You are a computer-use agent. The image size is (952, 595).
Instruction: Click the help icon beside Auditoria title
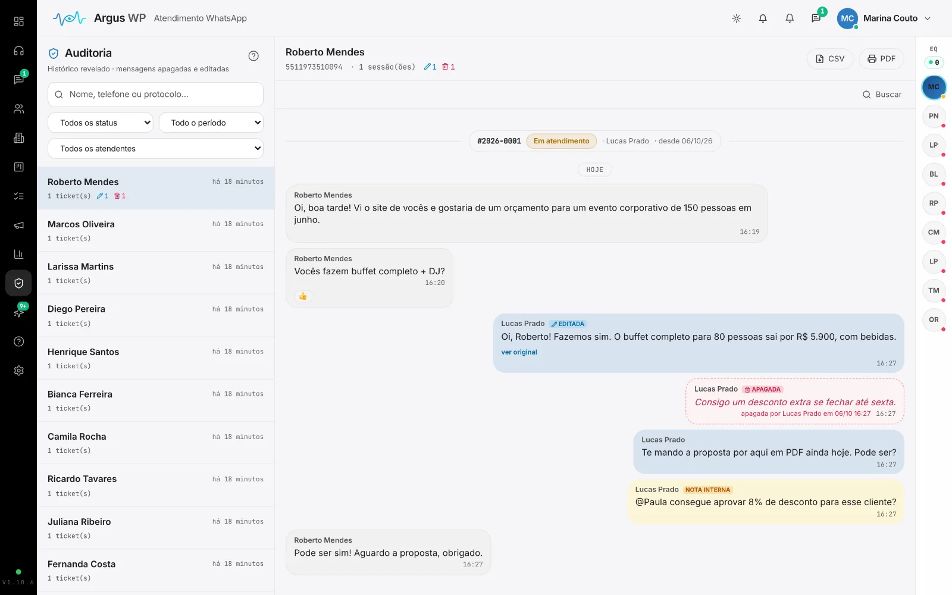[x=253, y=56]
